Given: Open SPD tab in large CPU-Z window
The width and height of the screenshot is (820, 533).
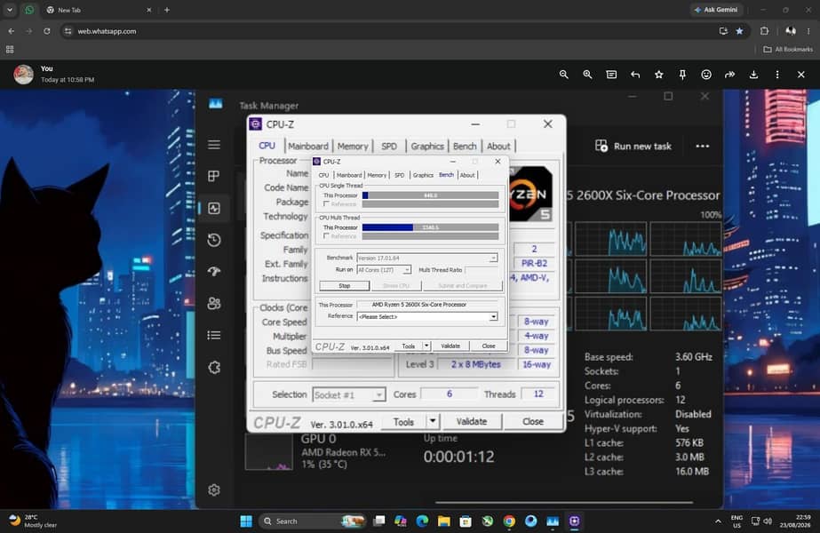Looking at the screenshot, I should point(388,147).
